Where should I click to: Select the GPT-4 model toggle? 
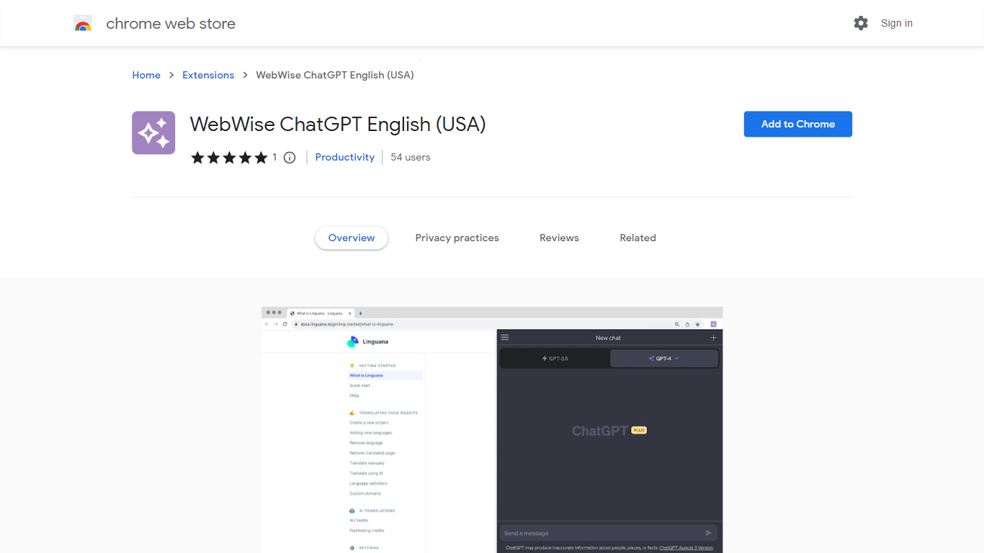coord(663,358)
